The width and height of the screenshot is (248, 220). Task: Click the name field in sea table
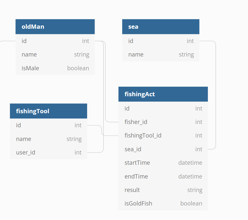(160, 55)
